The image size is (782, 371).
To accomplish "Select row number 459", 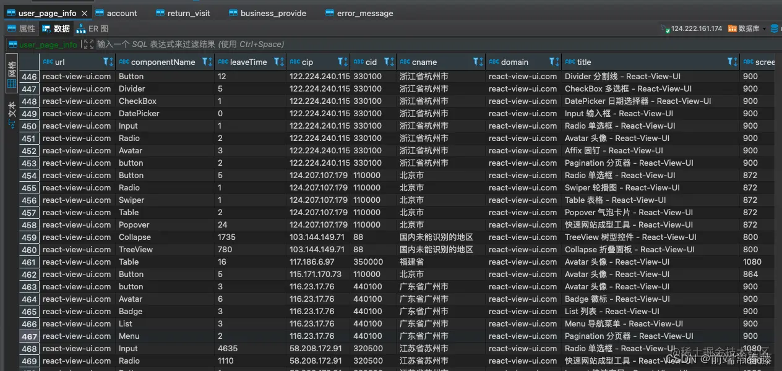I will tap(29, 237).
